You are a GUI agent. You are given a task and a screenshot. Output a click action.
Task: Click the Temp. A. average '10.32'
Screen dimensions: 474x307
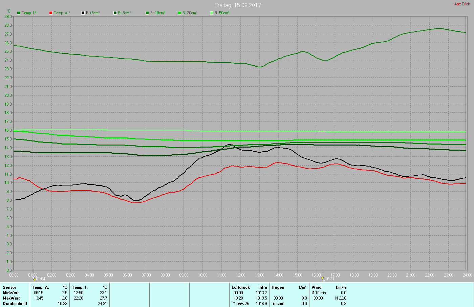click(63, 304)
